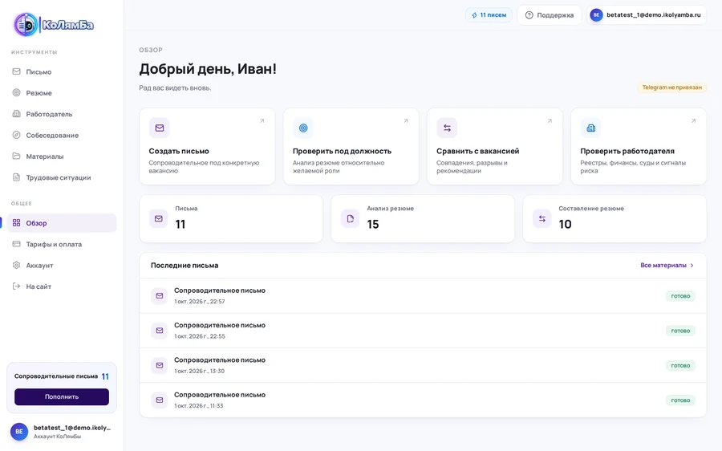Click the swap arrows icon on Сравнить с вакансией card
Image resolution: width=722 pixels, height=451 pixels.
447,128
